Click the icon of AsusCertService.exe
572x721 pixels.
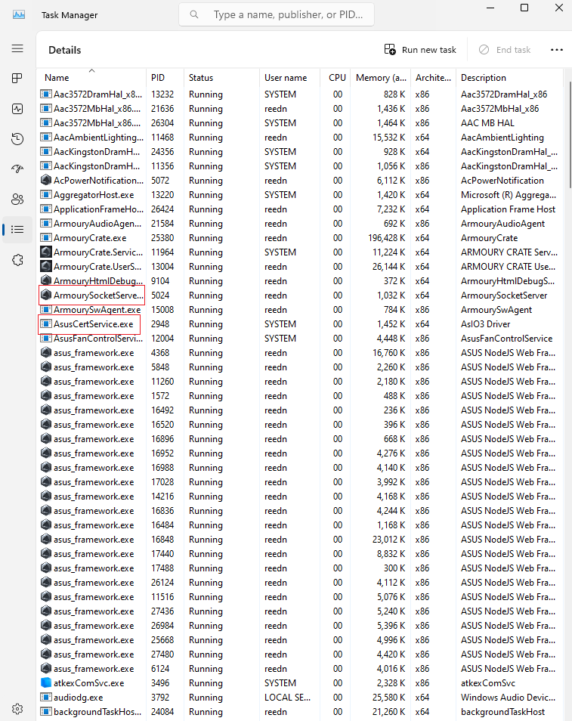point(45,323)
